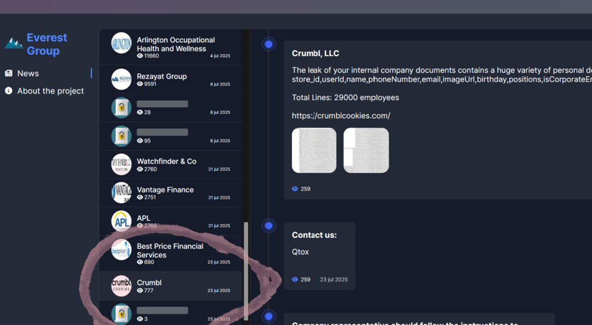Click redacted name bar of 3-view entry

click(162, 311)
